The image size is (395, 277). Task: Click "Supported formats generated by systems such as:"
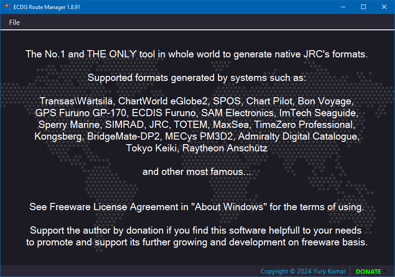coord(197,78)
